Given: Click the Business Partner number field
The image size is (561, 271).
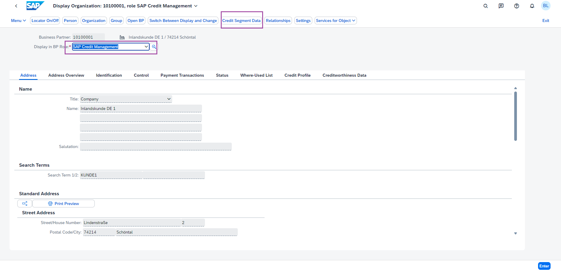Looking at the screenshot, I should pyautogui.click(x=88, y=37).
